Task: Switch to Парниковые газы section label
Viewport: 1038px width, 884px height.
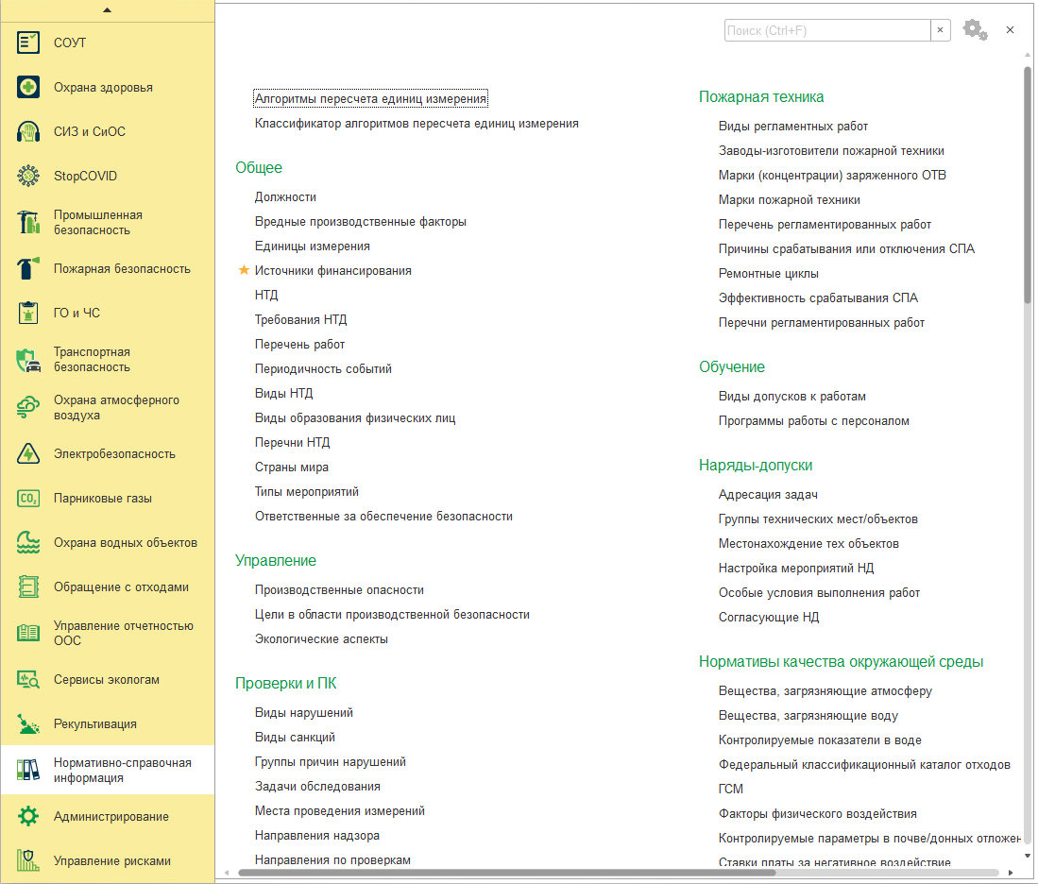Action: coord(103,499)
